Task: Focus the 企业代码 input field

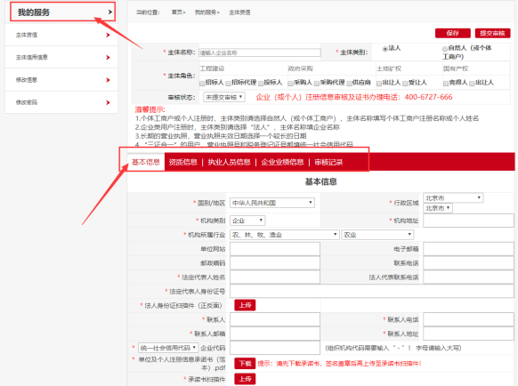Action: point(275,348)
